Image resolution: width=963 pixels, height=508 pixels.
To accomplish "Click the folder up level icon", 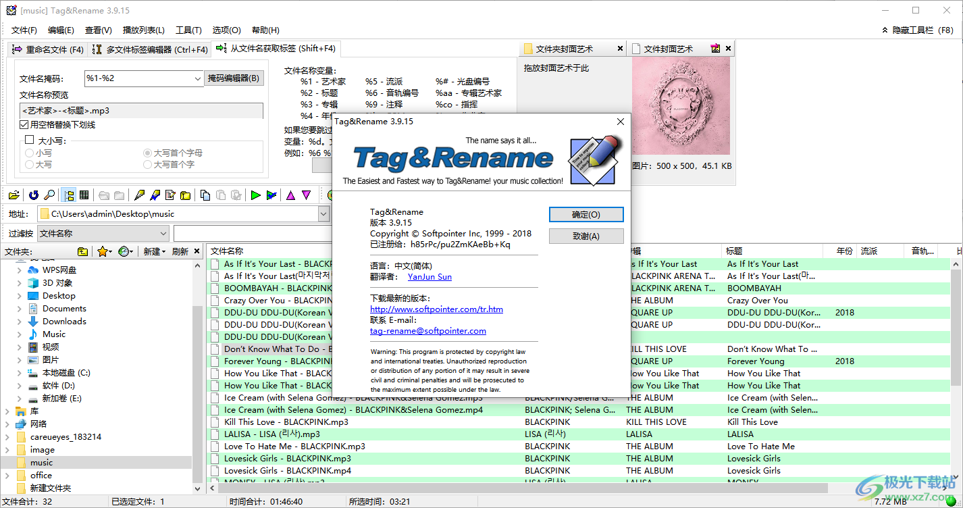I will (82, 251).
